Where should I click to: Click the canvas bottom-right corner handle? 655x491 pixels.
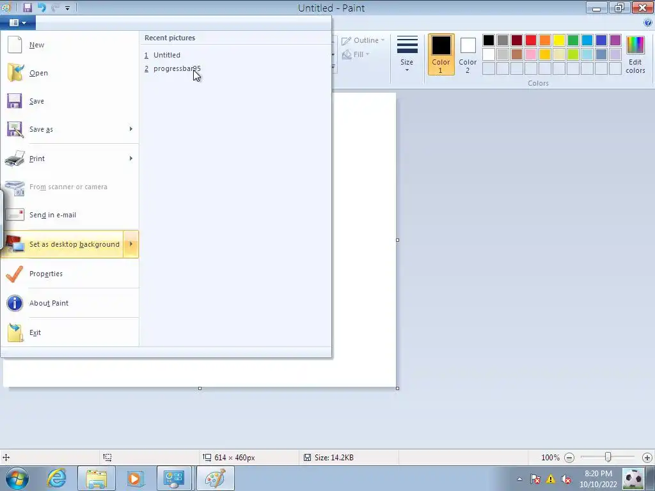(397, 388)
